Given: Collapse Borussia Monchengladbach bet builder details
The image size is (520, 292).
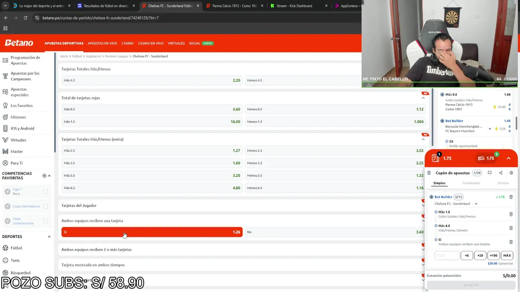Looking at the screenshot, I should 490,129.
